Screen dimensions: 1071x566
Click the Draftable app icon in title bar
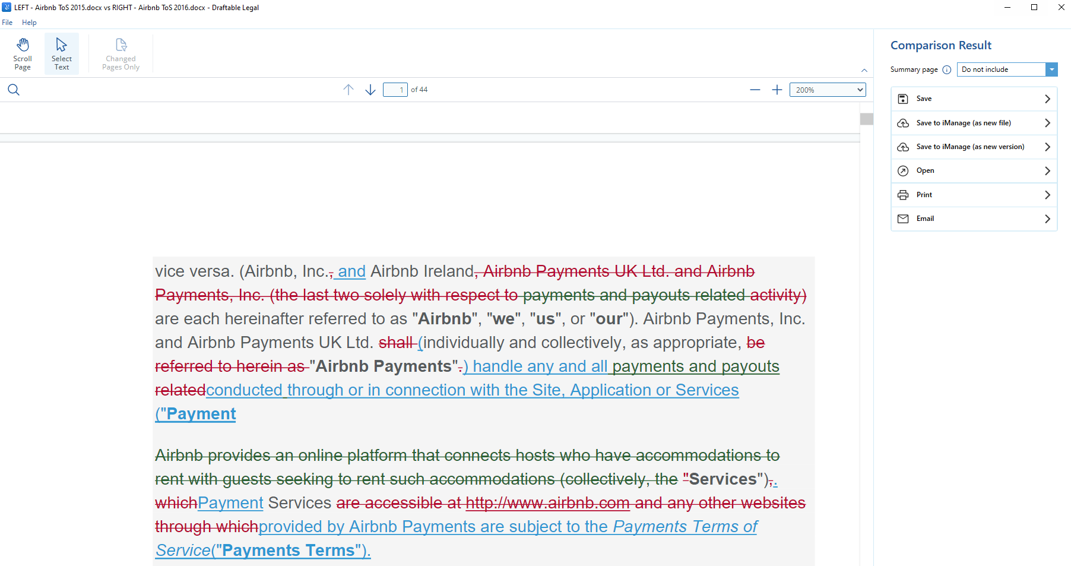click(x=7, y=7)
